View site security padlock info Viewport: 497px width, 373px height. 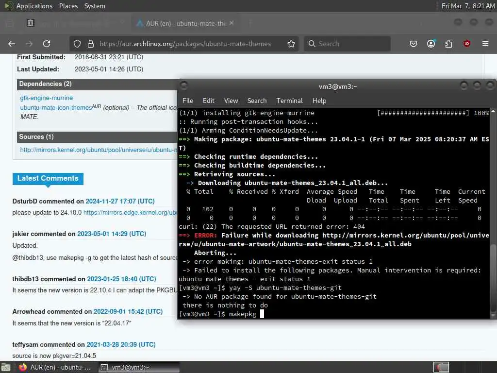click(x=91, y=44)
